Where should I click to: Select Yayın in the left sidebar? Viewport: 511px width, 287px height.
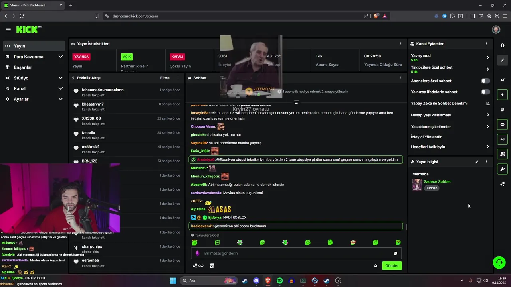(34, 46)
